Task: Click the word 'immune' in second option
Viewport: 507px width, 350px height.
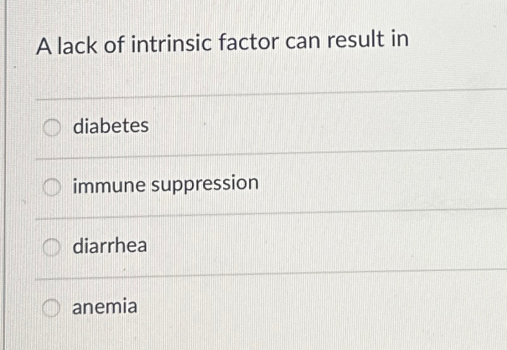Action: click(x=109, y=186)
